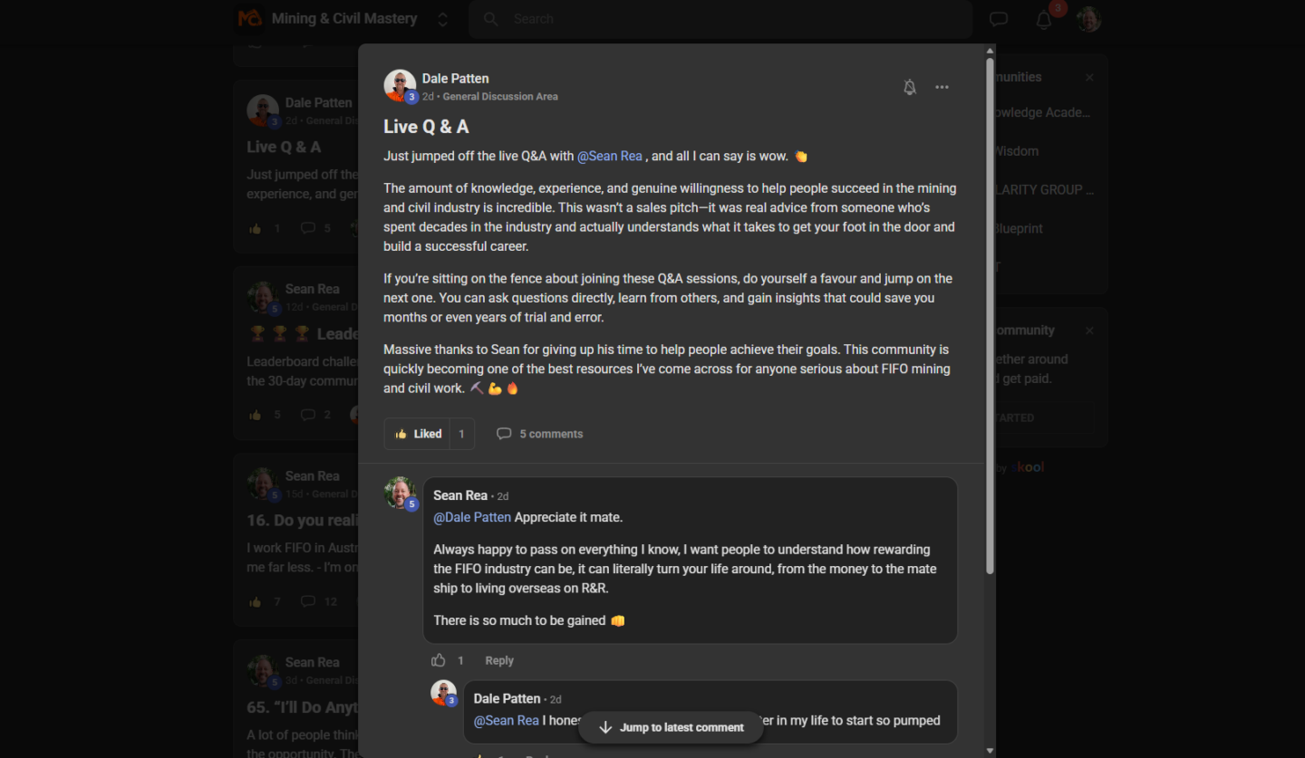
Task: Click the post dialog's vertical scrollbar
Action: point(990,317)
